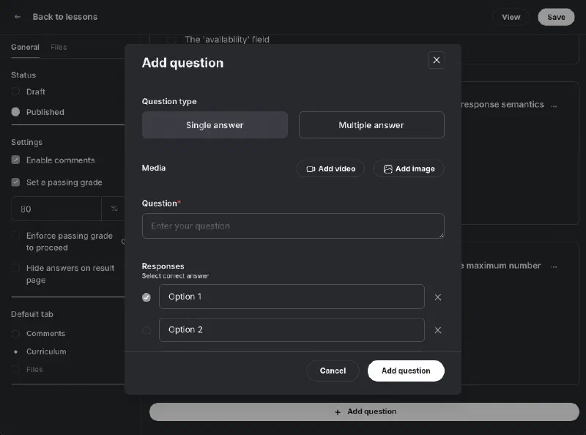Click Add image button

pos(409,169)
